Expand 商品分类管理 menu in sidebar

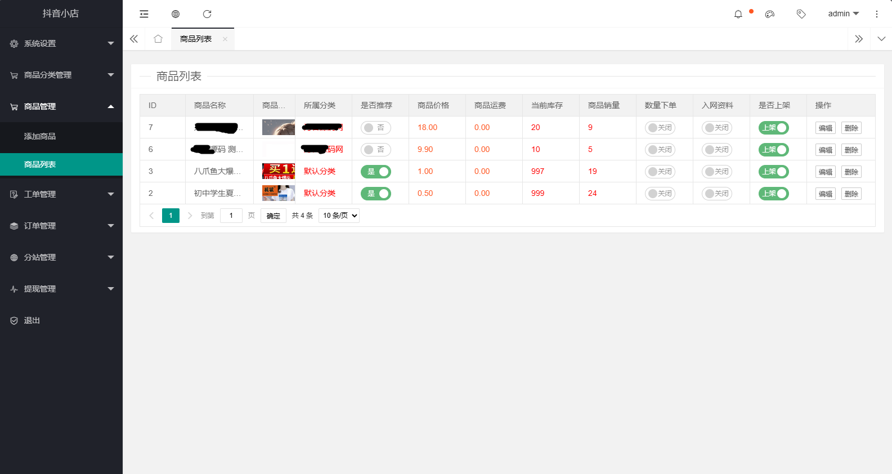pos(61,75)
